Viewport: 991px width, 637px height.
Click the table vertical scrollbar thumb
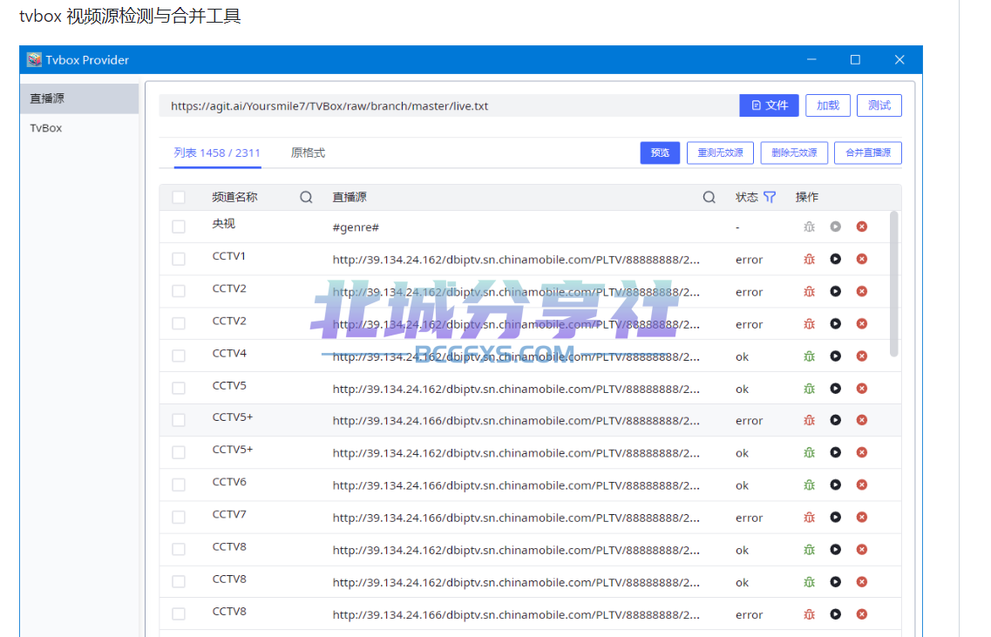pos(893,284)
